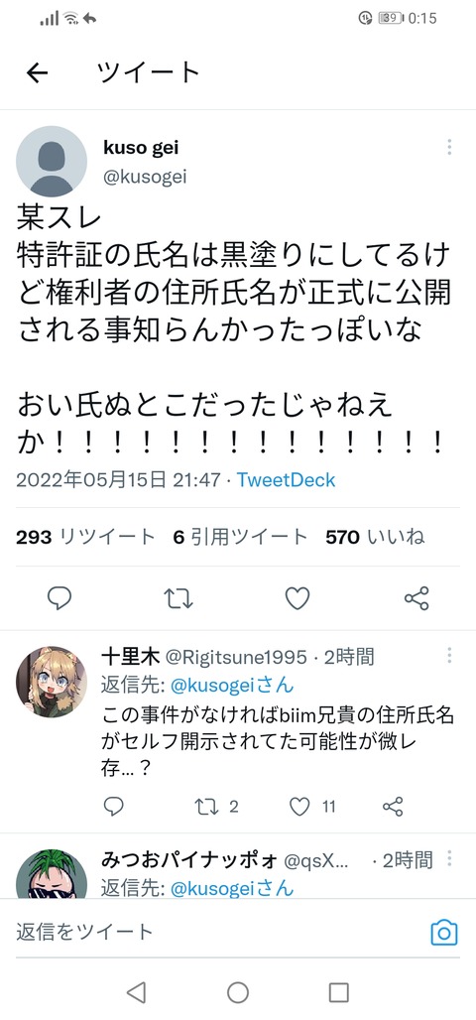Go back using the top-left arrow

(x=37, y=72)
